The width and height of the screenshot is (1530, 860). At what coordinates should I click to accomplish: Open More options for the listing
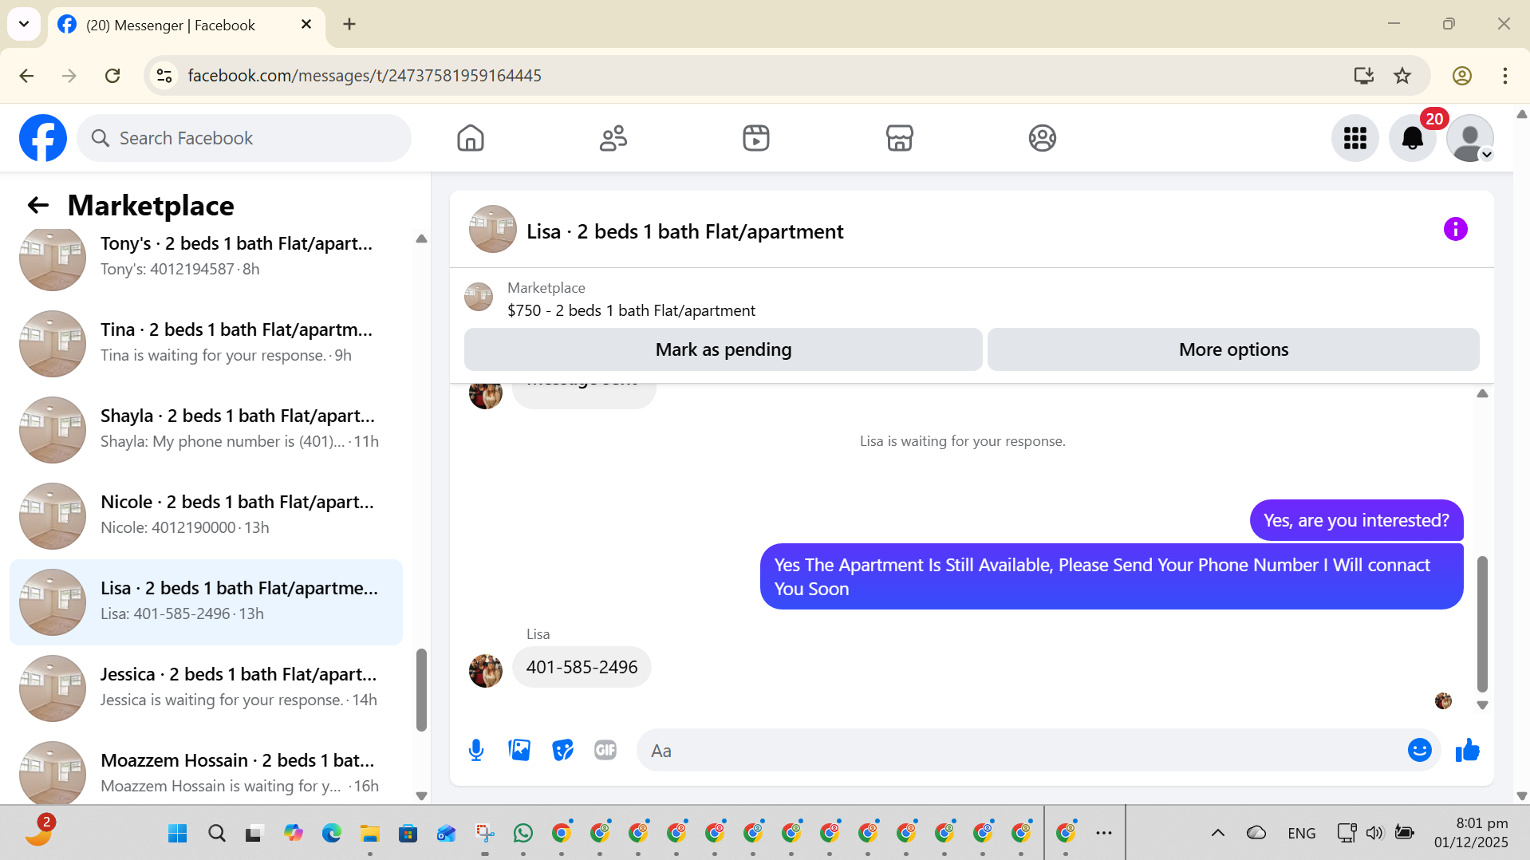click(x=1233, y=349)
